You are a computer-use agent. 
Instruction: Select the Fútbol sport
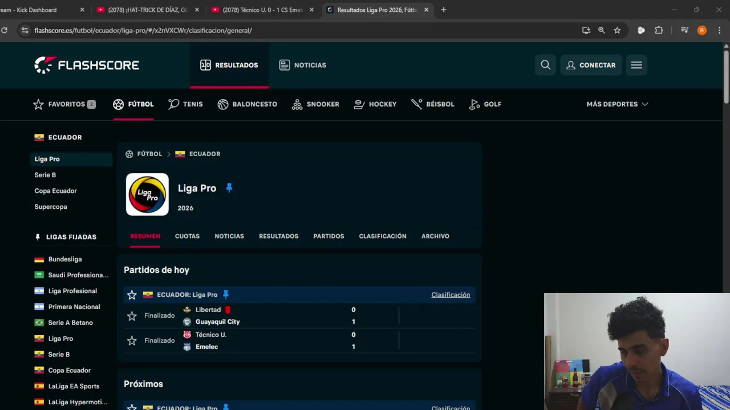tap(133, 104)
